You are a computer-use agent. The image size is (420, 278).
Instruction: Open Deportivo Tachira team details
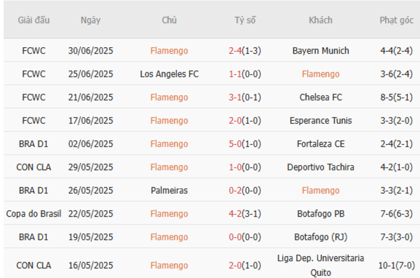coord(320,167)
